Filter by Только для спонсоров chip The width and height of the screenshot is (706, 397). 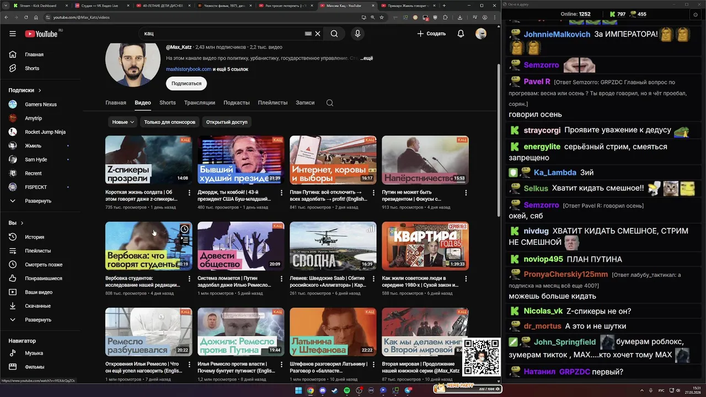(170, 122)
